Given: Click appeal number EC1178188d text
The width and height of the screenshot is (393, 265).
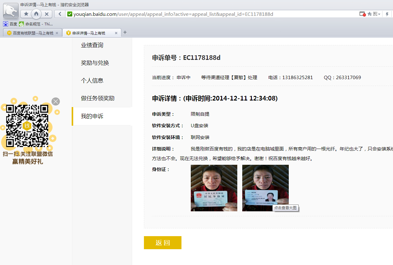Looking at the screenshot, I should click(202, 58).
